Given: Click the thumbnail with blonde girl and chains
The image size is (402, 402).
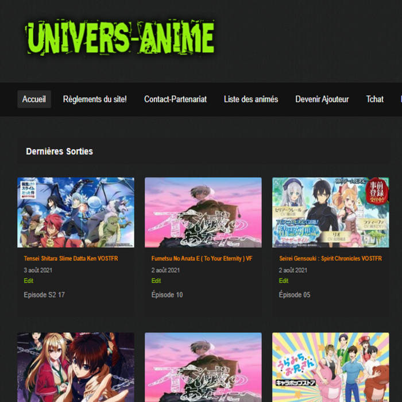Looking at the screenshot, I should (x=76, y=367).
